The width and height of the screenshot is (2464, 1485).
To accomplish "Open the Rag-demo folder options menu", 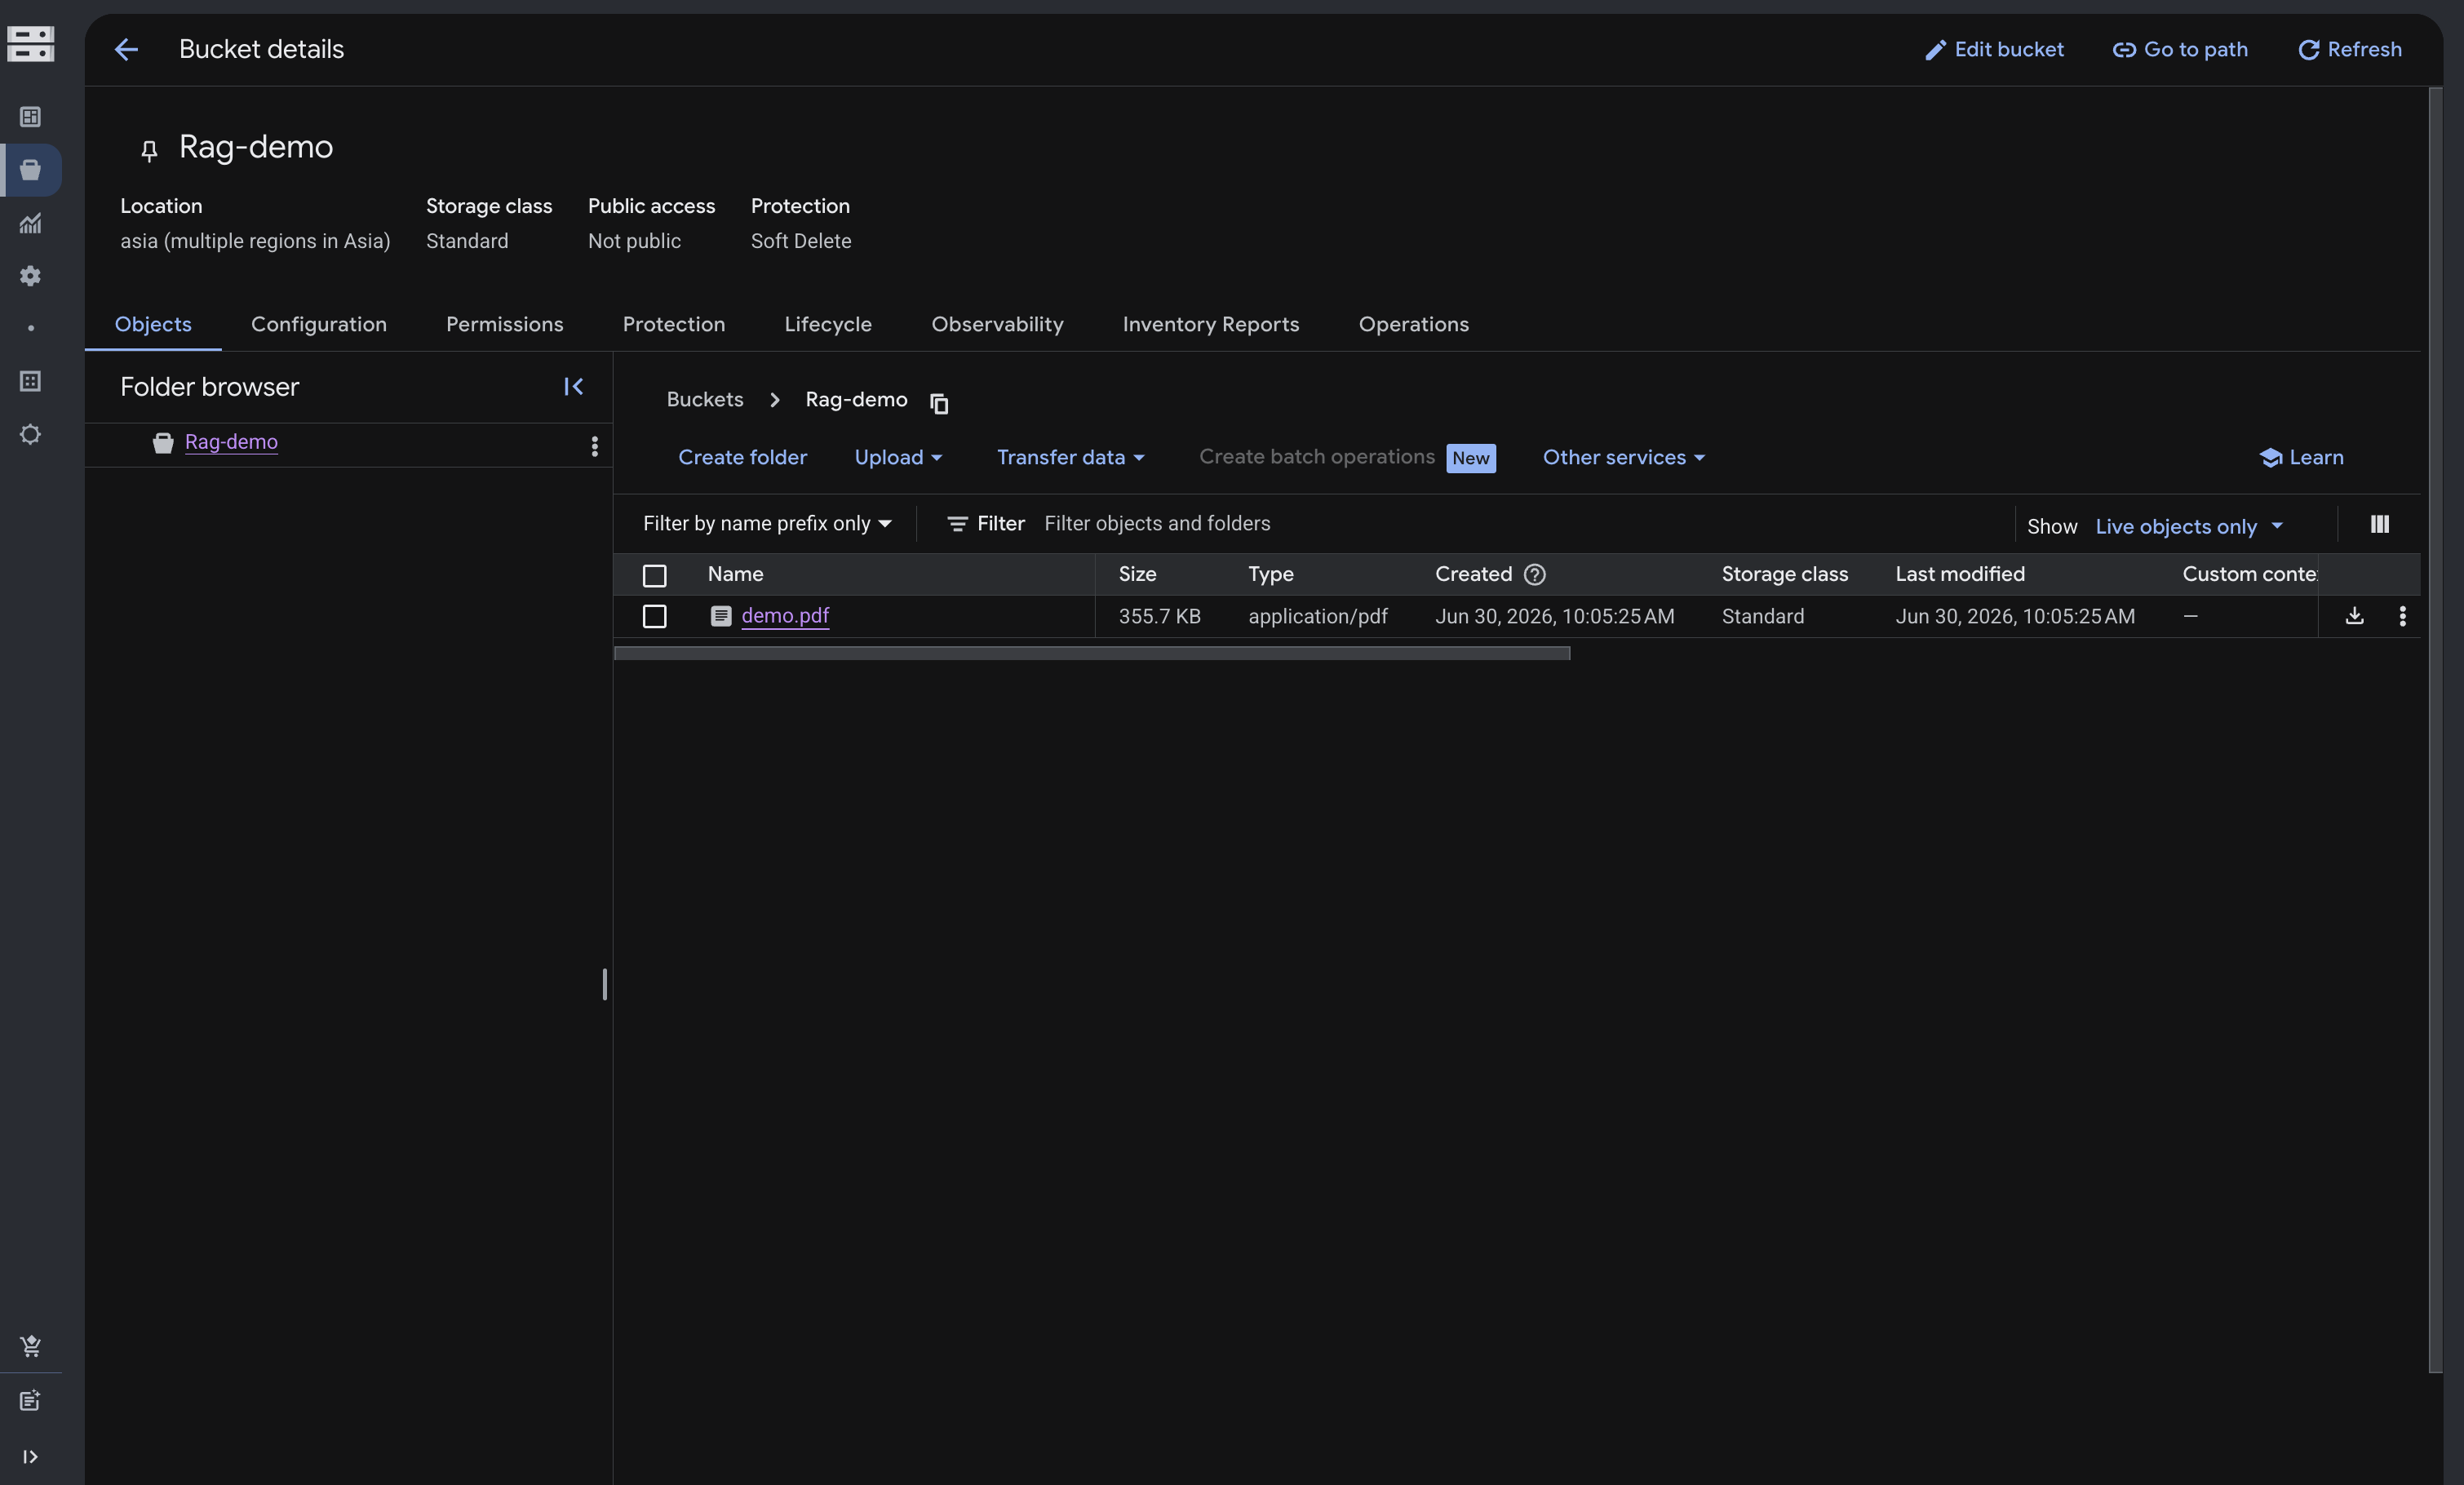I will 594,446.
